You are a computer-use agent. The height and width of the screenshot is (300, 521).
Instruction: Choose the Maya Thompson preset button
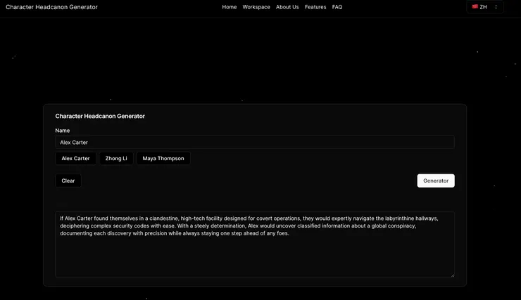click(x=163, y=159)
